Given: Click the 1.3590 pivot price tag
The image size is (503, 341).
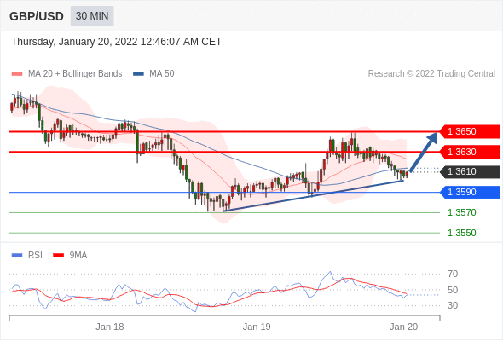Looking at the screenshot, I should tap(470, 192).
